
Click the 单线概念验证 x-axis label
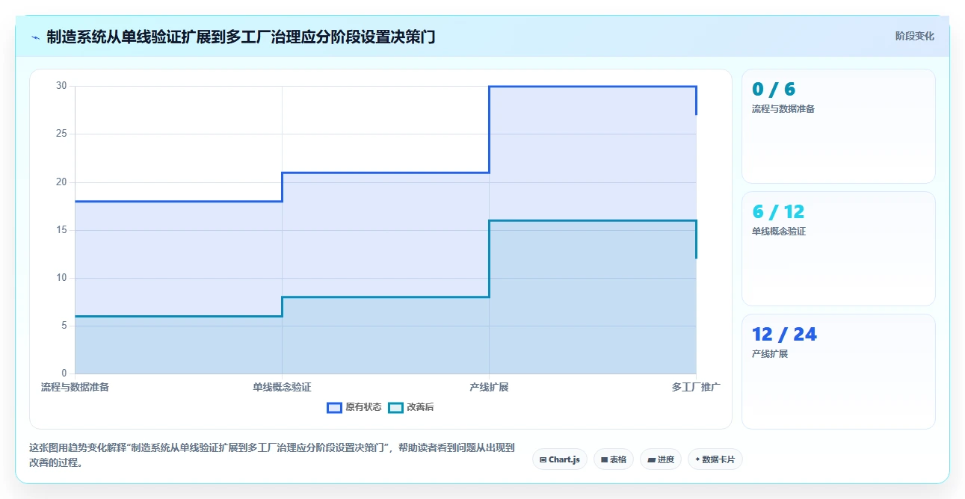coord(282,387)
